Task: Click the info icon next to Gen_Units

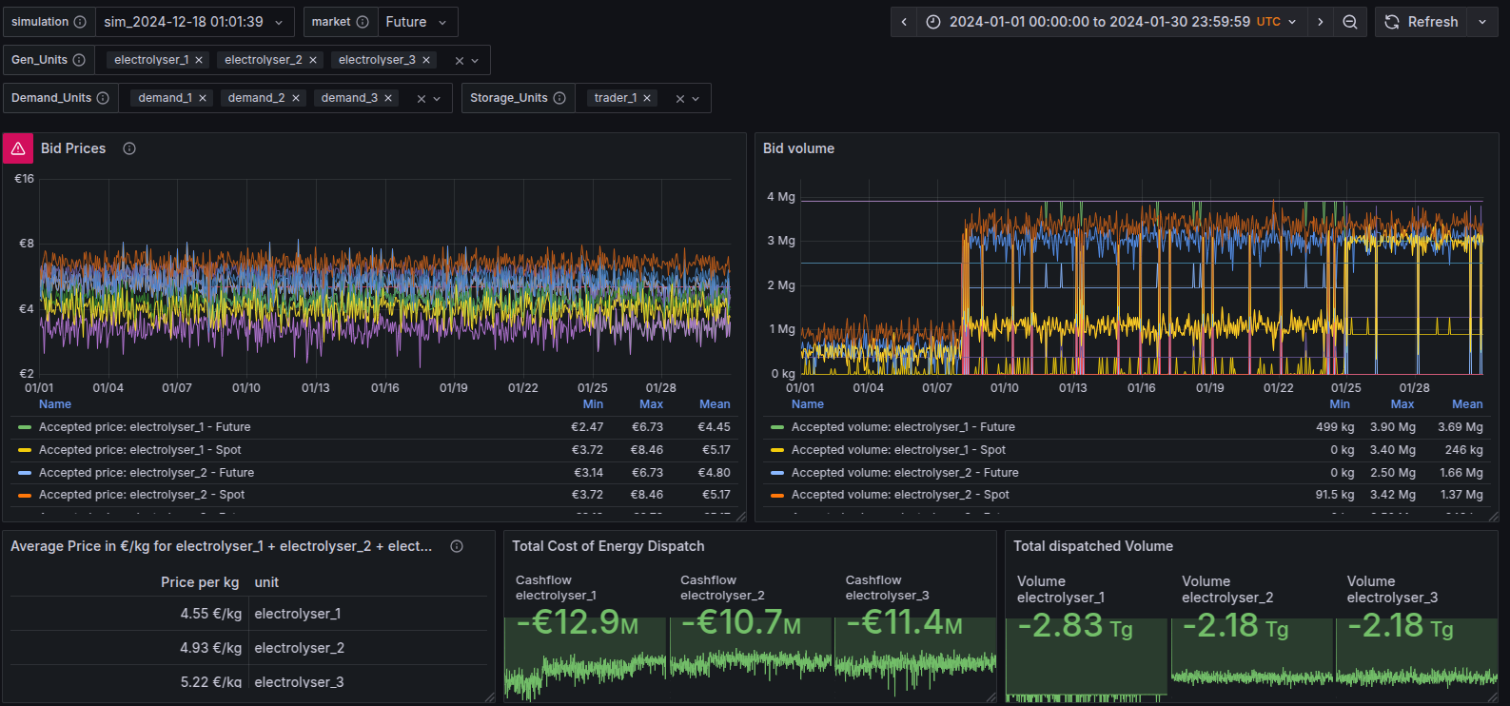Action: tap(79, 60)
